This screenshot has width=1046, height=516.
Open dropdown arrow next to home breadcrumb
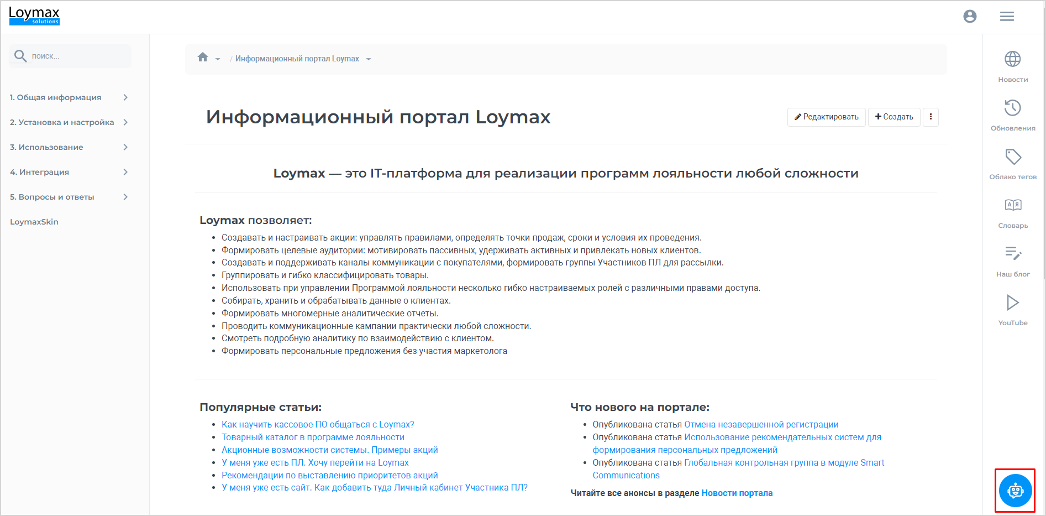[218, 59]
